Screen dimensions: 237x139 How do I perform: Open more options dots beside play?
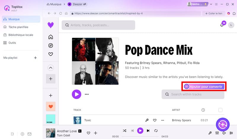(x=87, y=94)
